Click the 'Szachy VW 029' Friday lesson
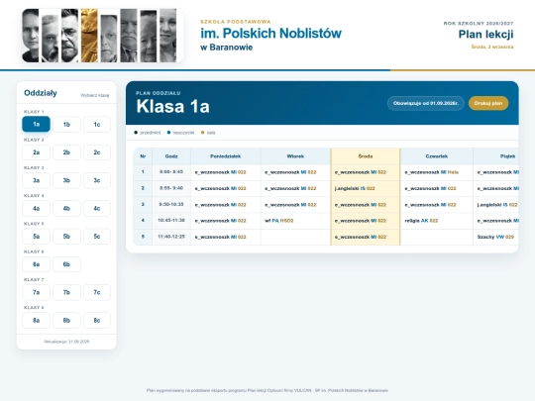Viewport: 535px width, 401px height. tap(495, 237)
